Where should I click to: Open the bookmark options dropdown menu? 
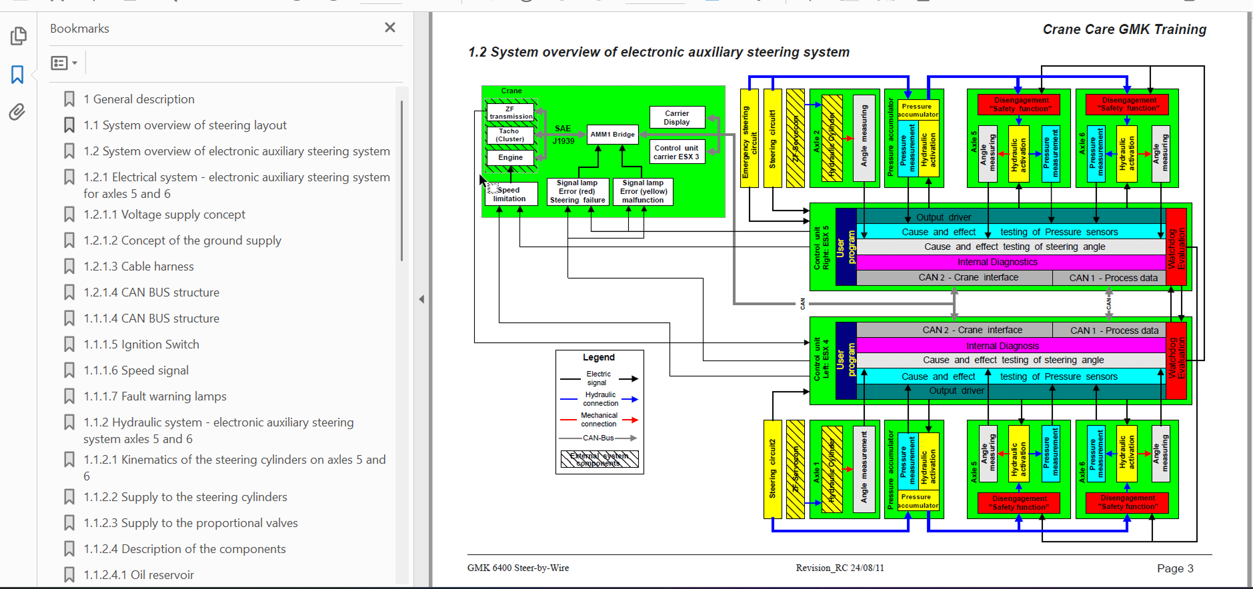[x=64, y=63]
